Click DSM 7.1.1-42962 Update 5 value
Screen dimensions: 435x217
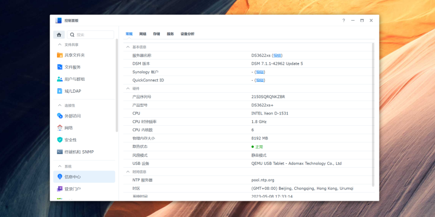pos(277,63)
